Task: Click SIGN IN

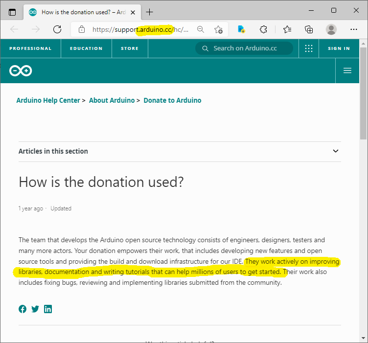Action: click(x=339, y=48)
